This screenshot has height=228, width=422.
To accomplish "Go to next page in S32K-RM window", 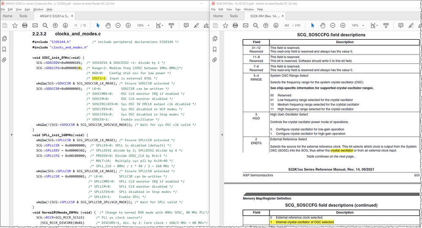I will (x=276, y=25).
